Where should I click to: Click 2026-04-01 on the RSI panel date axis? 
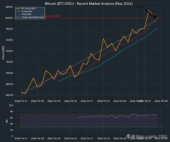tap(21, 139)
